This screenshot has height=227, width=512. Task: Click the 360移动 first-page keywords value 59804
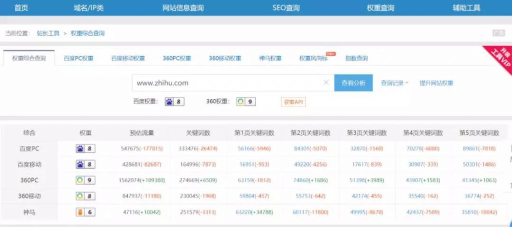pyautogui.click(x=247, y=196)
